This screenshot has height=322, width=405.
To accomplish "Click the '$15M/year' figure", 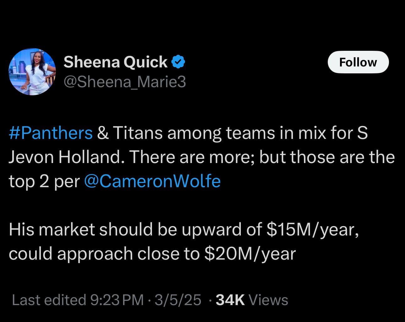I will (313, 230).
